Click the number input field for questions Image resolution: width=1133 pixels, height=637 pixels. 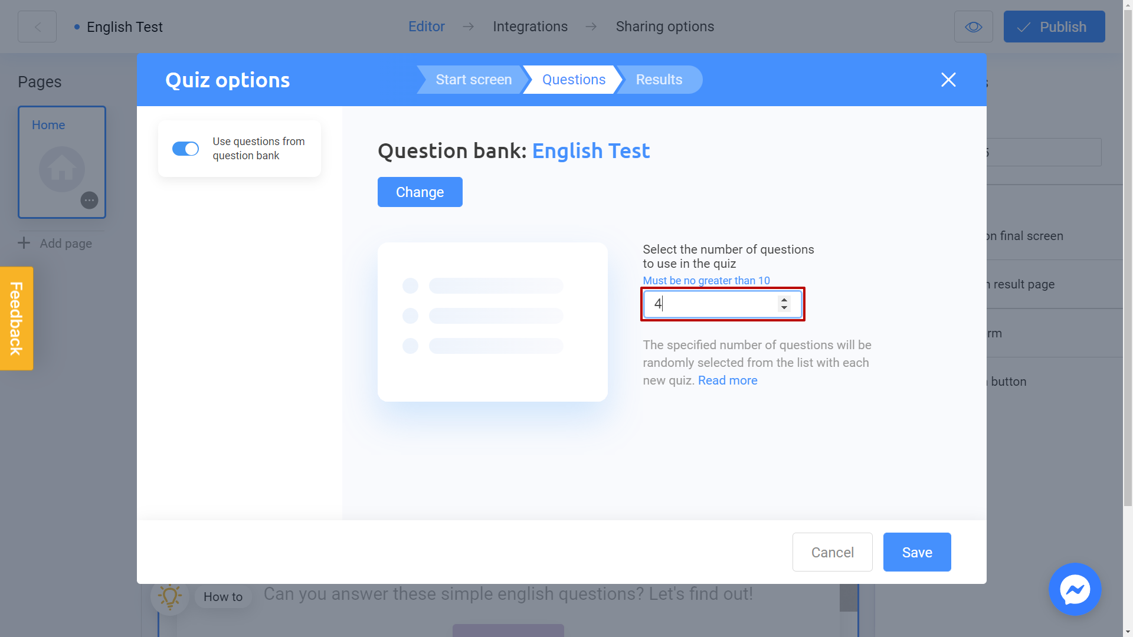coord(722,303)
